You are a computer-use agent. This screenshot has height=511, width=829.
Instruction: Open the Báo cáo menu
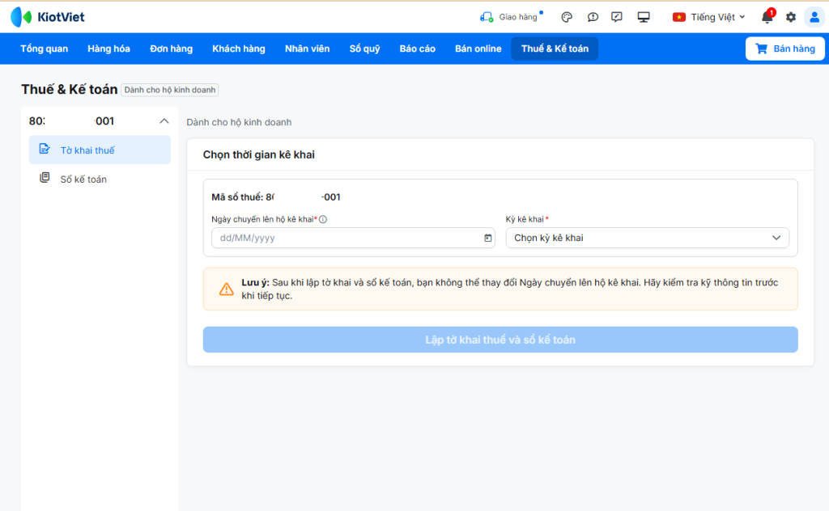[417, 49]
